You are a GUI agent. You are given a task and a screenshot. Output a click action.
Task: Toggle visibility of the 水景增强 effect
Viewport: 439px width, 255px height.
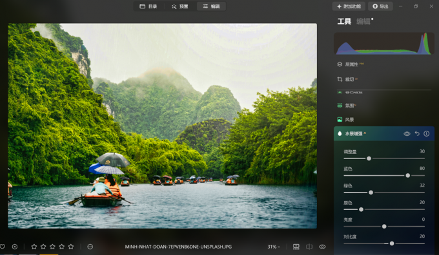click(407, 134)
